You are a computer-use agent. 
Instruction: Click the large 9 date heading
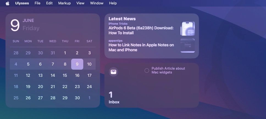15,25
